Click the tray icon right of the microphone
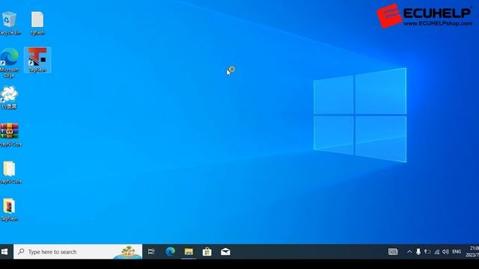This screenshot has width=479, height=269. (x=427, y=252)
